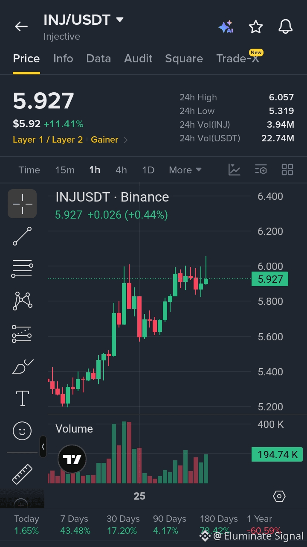Select the 4h interval
This screenshot has height=547, width=307.
pyautogui.click(x=121, y=170)
